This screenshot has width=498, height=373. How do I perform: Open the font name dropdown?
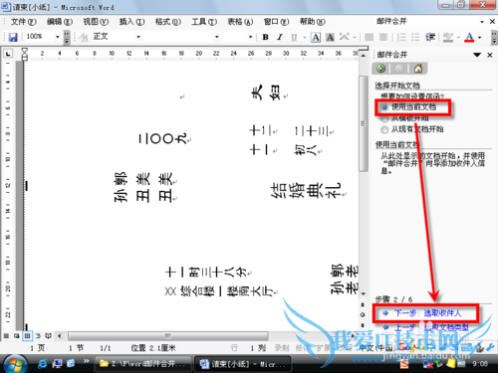click(x=217, y=37)
